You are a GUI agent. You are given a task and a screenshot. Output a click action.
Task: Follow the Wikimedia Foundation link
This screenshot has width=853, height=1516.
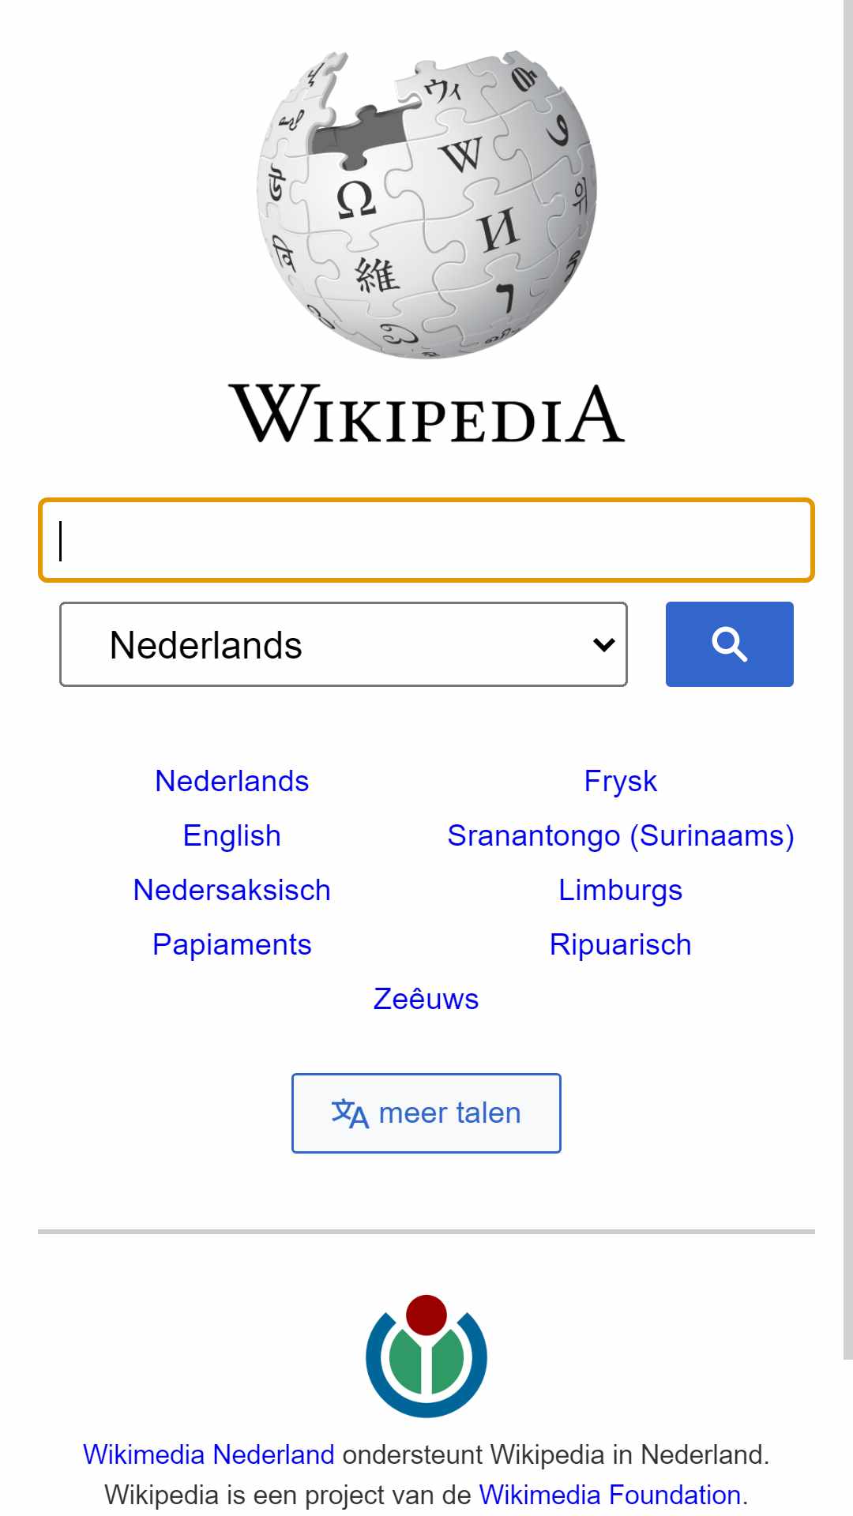pyautogui.click(x=610, y=1495)
